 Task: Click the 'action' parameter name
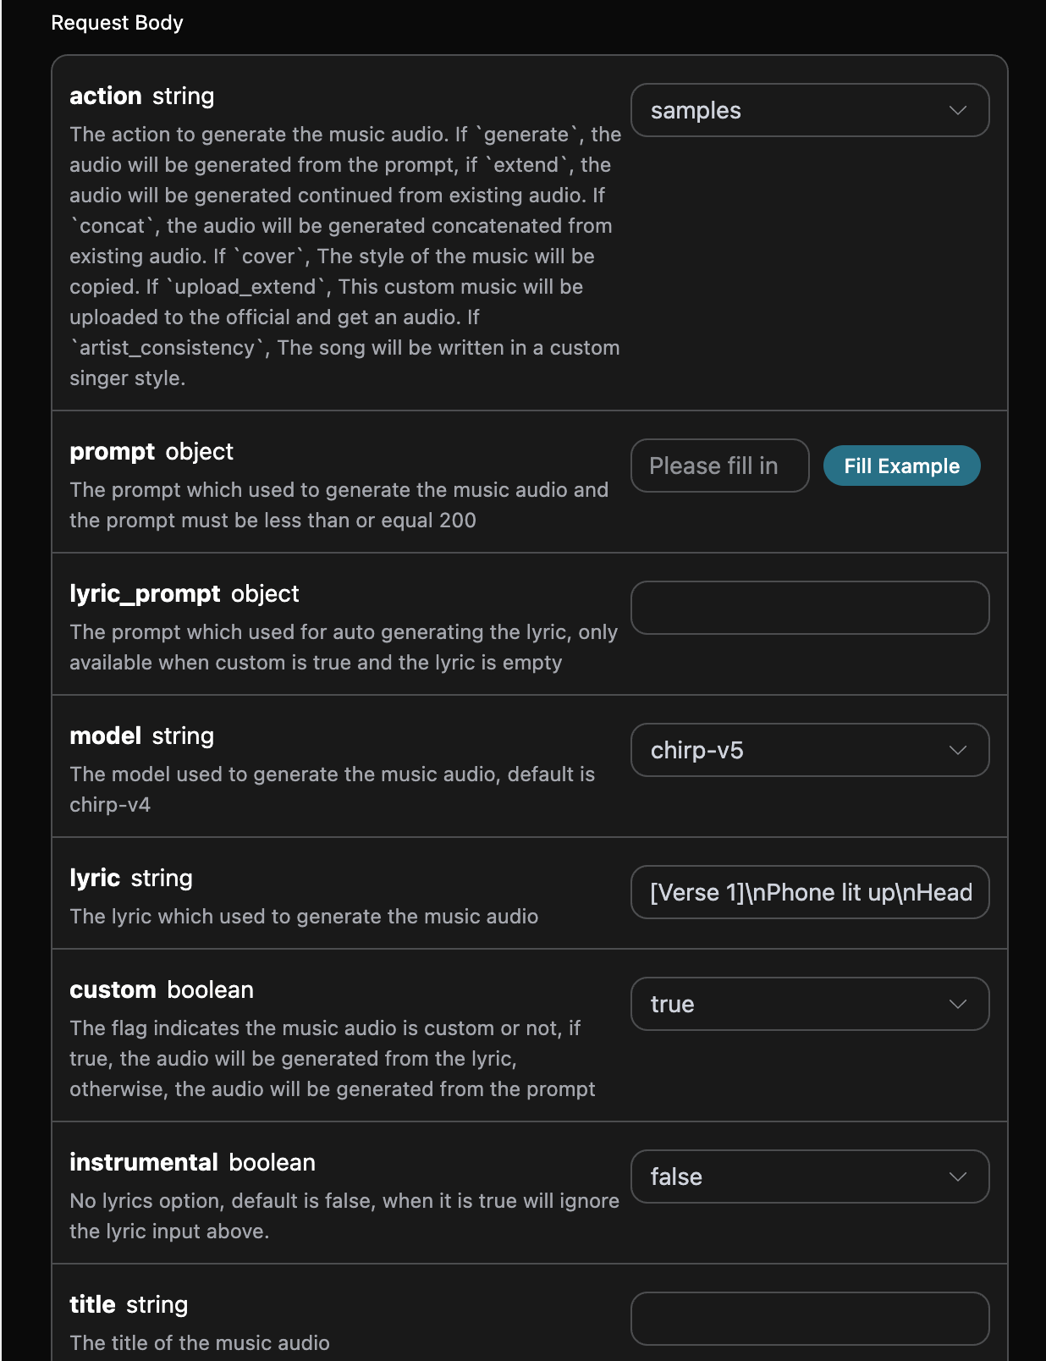pos(106,96)
